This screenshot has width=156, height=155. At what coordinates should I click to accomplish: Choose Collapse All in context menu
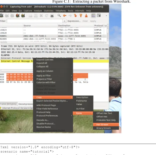(53, 67)
